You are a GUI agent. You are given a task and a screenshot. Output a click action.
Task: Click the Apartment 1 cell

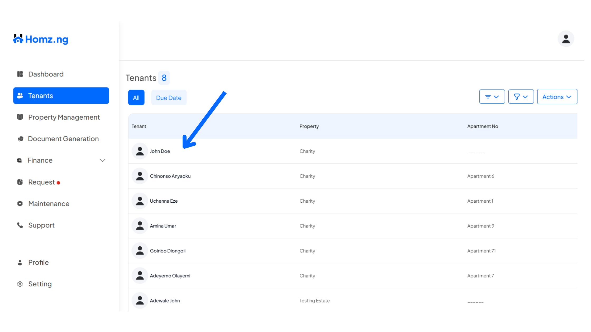[480, 201]
